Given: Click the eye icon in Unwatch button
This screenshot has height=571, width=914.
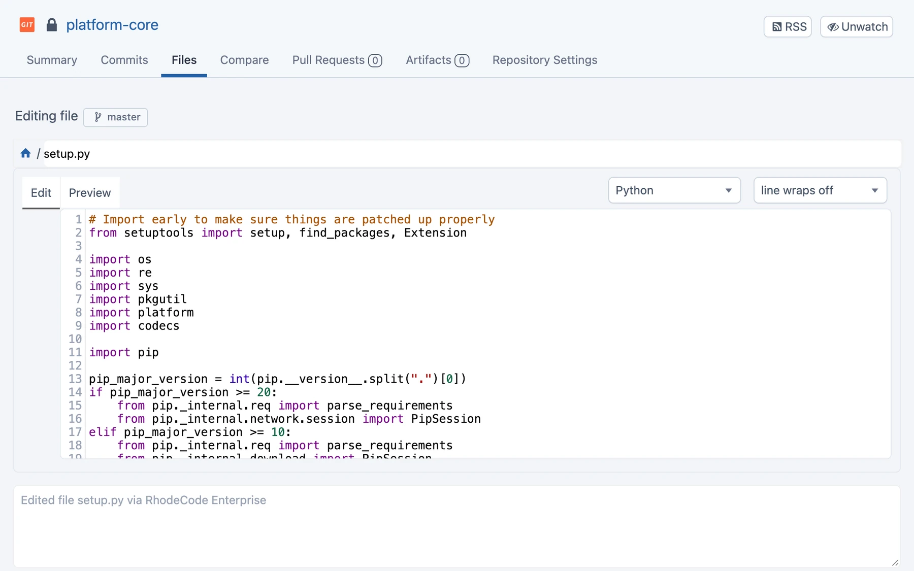Looking at the screenshot, I should pos(833,27).
